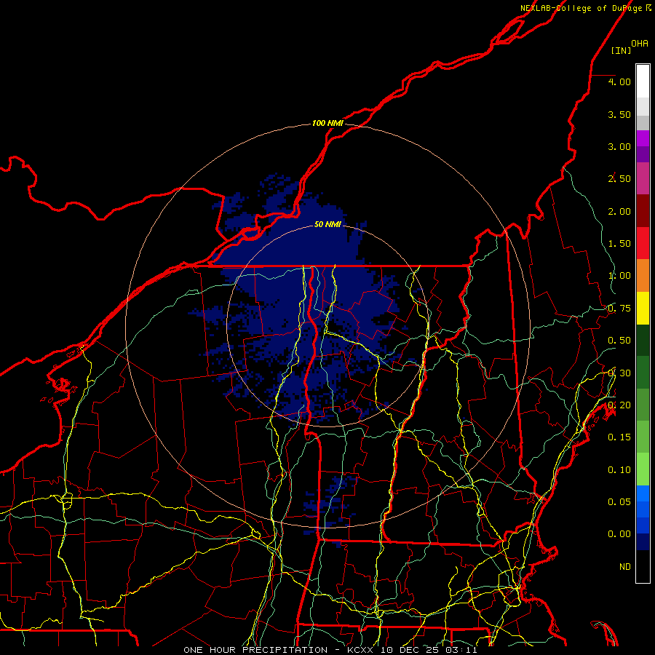Click the 3.50 legend value
The image size is (655, 655).
tap(619, 114)
